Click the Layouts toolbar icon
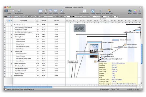 [40, 11]
